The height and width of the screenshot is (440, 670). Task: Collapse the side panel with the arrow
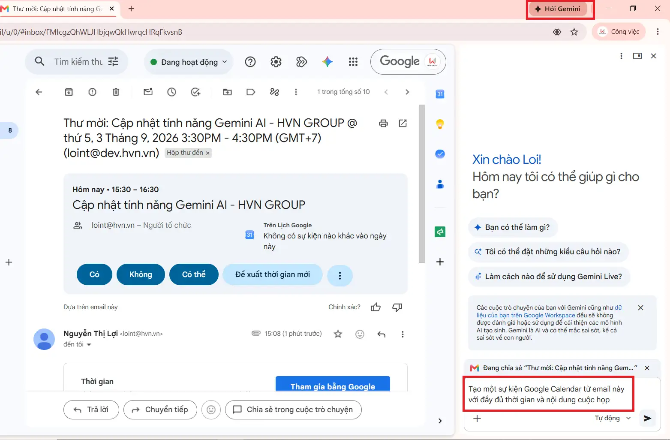[440, 421]
